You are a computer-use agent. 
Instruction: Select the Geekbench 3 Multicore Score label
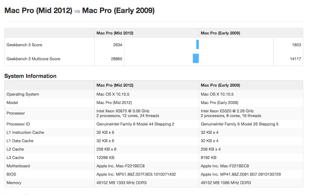point(34,59)
